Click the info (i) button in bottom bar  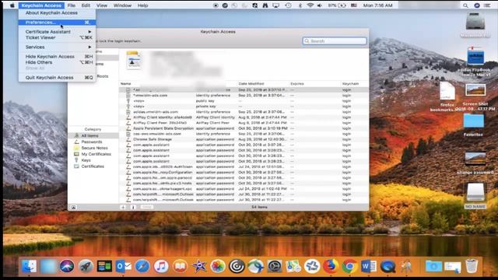[x=133, y=208]
